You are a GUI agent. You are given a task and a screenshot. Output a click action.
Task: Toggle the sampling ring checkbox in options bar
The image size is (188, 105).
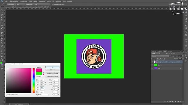52,4
